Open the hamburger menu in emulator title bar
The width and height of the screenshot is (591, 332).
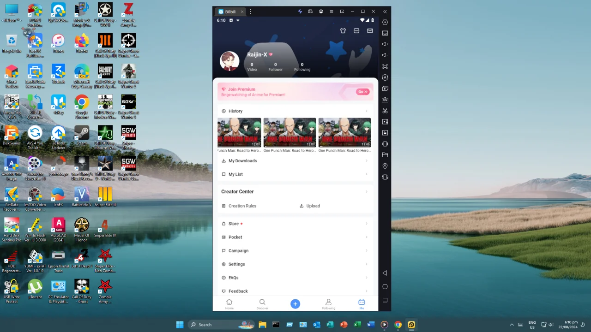coord(332,12)
